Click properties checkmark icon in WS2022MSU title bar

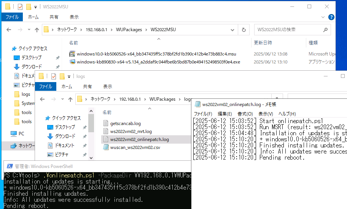(x=20, y=7)
